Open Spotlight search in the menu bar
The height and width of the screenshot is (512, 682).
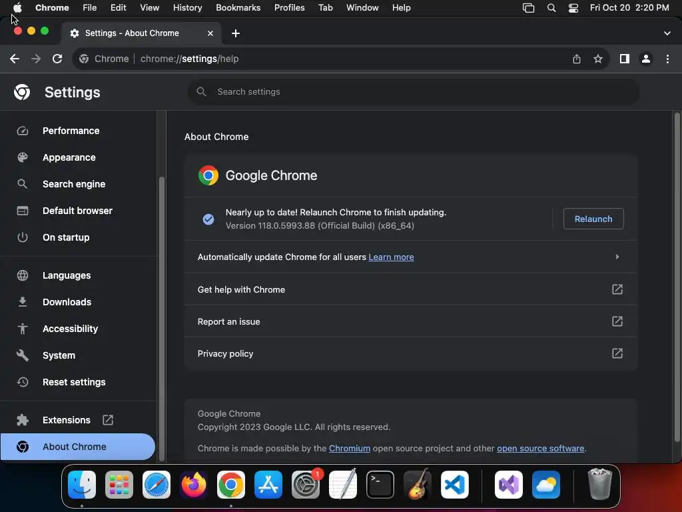551,8
